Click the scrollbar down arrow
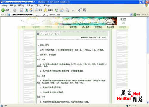Image resolution: width=149 pixels, height=107 pixels. [148, 102]
